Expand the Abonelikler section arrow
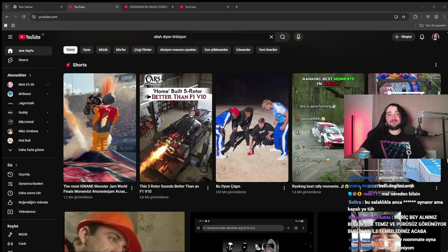 pyautogui.click(x=30, y=75)
